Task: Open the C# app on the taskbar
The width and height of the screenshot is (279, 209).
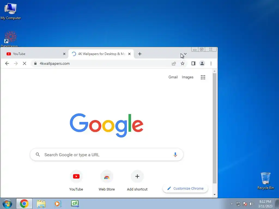Action: pyautogui.click(x=75, y=204)
